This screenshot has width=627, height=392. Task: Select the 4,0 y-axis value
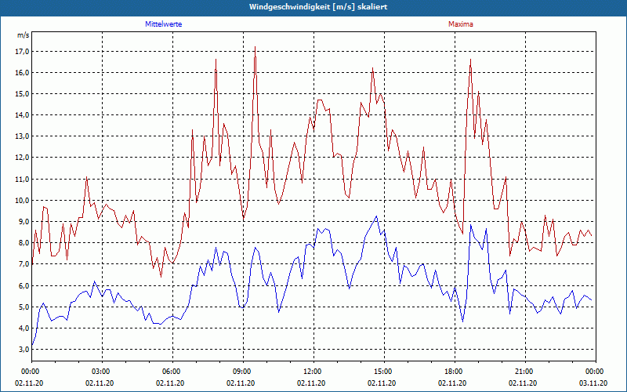(x=24, y=328)
